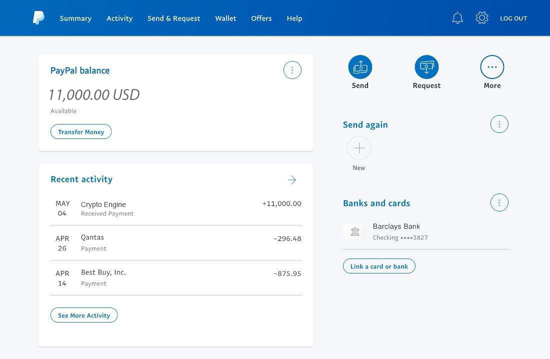Open the Help menu item

294,18
